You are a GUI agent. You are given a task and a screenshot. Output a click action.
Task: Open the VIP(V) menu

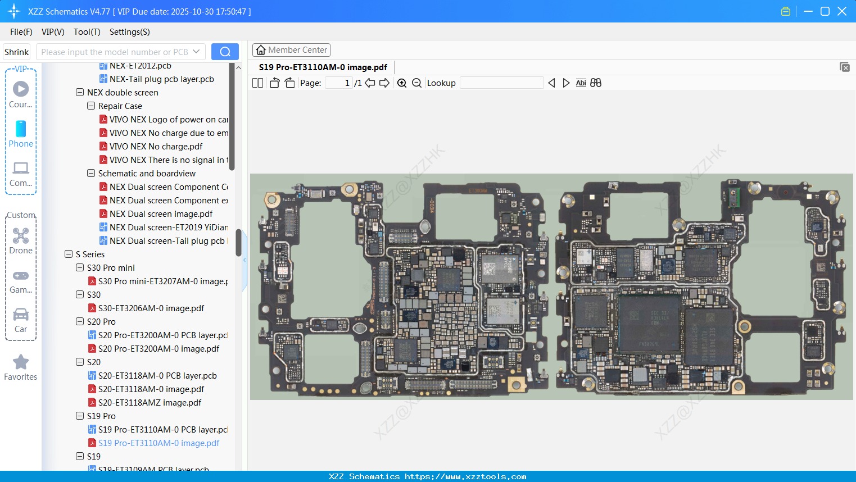53,32
